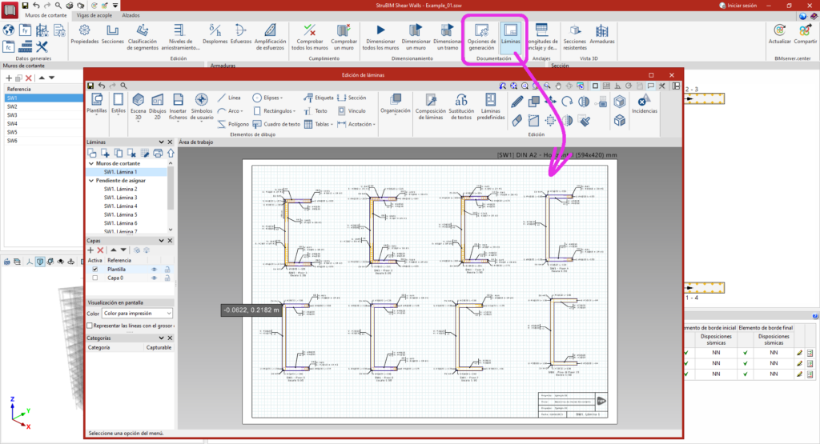Click Compartir BIMserver.center button

[805, 34]
